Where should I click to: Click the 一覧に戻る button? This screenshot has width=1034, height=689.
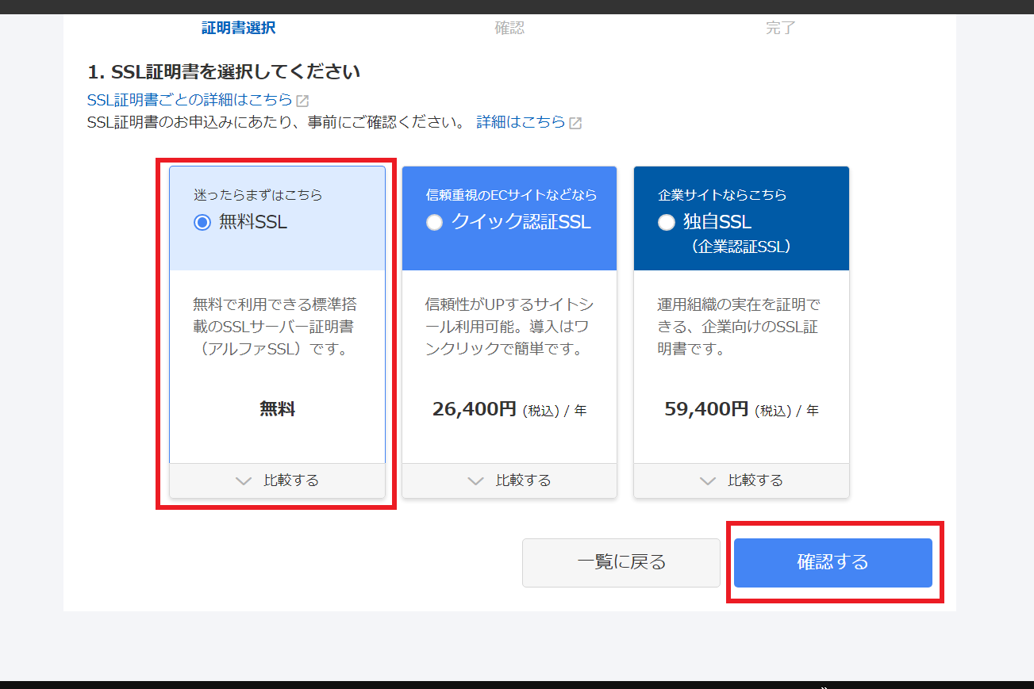pos(621,563)
